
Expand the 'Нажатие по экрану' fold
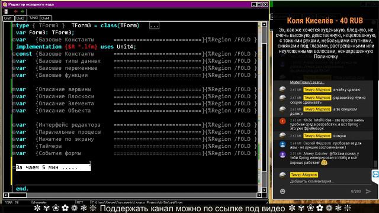point(14,139)
